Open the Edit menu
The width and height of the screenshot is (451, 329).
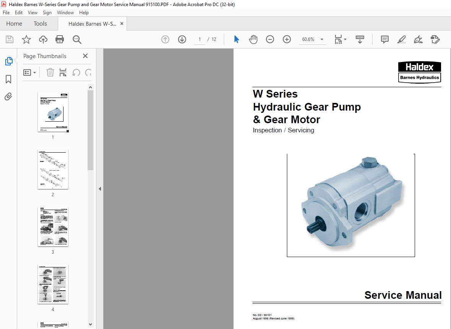[x=19, y=12]
